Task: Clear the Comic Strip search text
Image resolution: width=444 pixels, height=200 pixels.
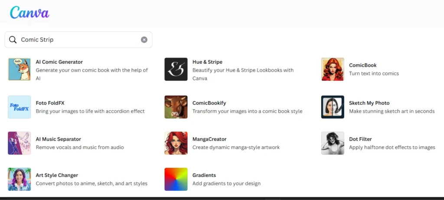Action: [144, 40]
